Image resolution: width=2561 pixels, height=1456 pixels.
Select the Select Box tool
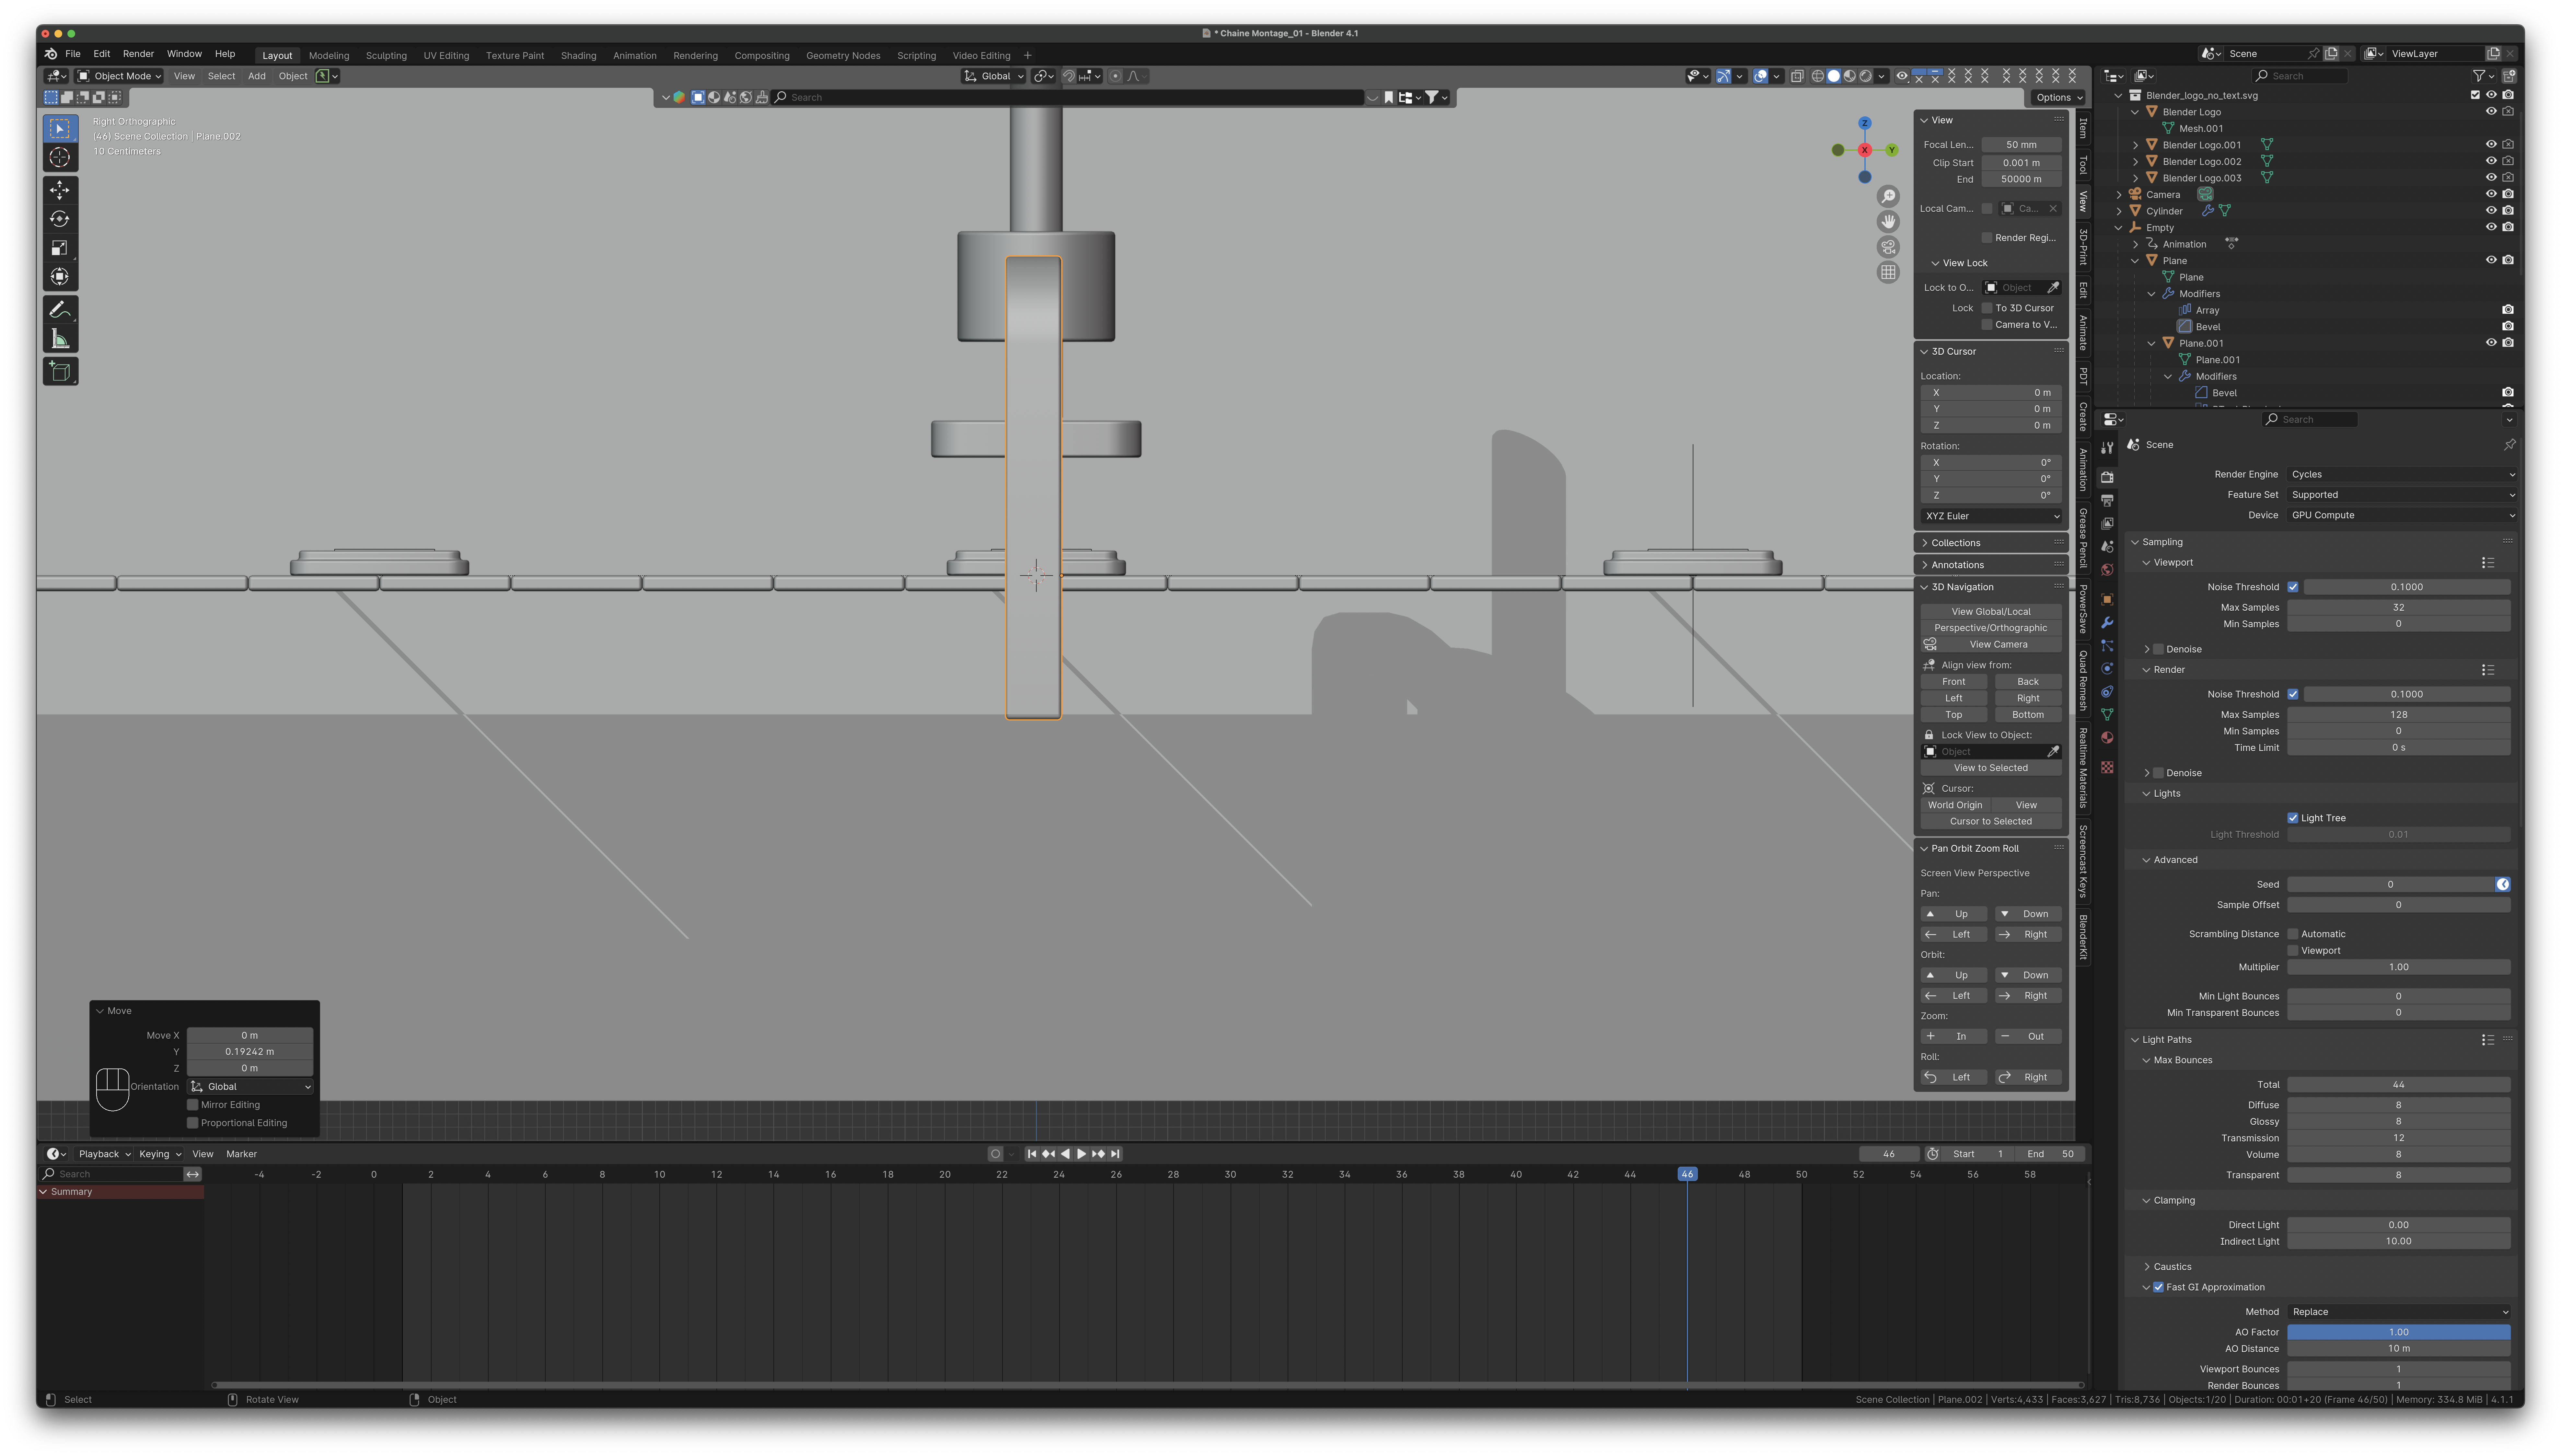(60, 129)
